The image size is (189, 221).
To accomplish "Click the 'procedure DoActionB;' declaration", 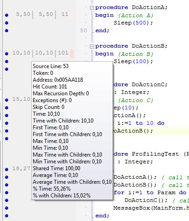I will [131, 46].
